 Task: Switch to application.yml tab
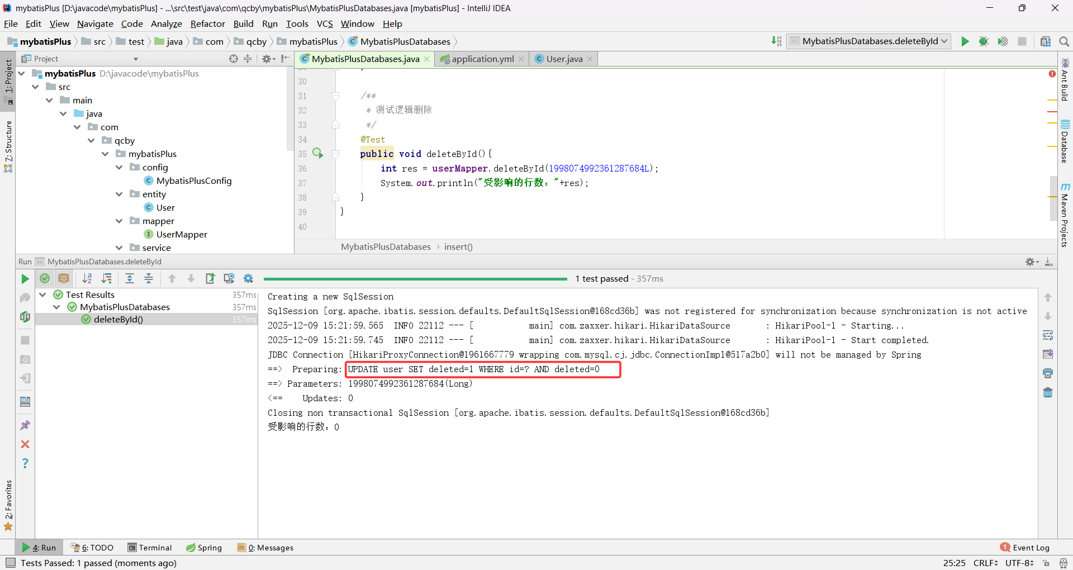[x=482, y=59]
